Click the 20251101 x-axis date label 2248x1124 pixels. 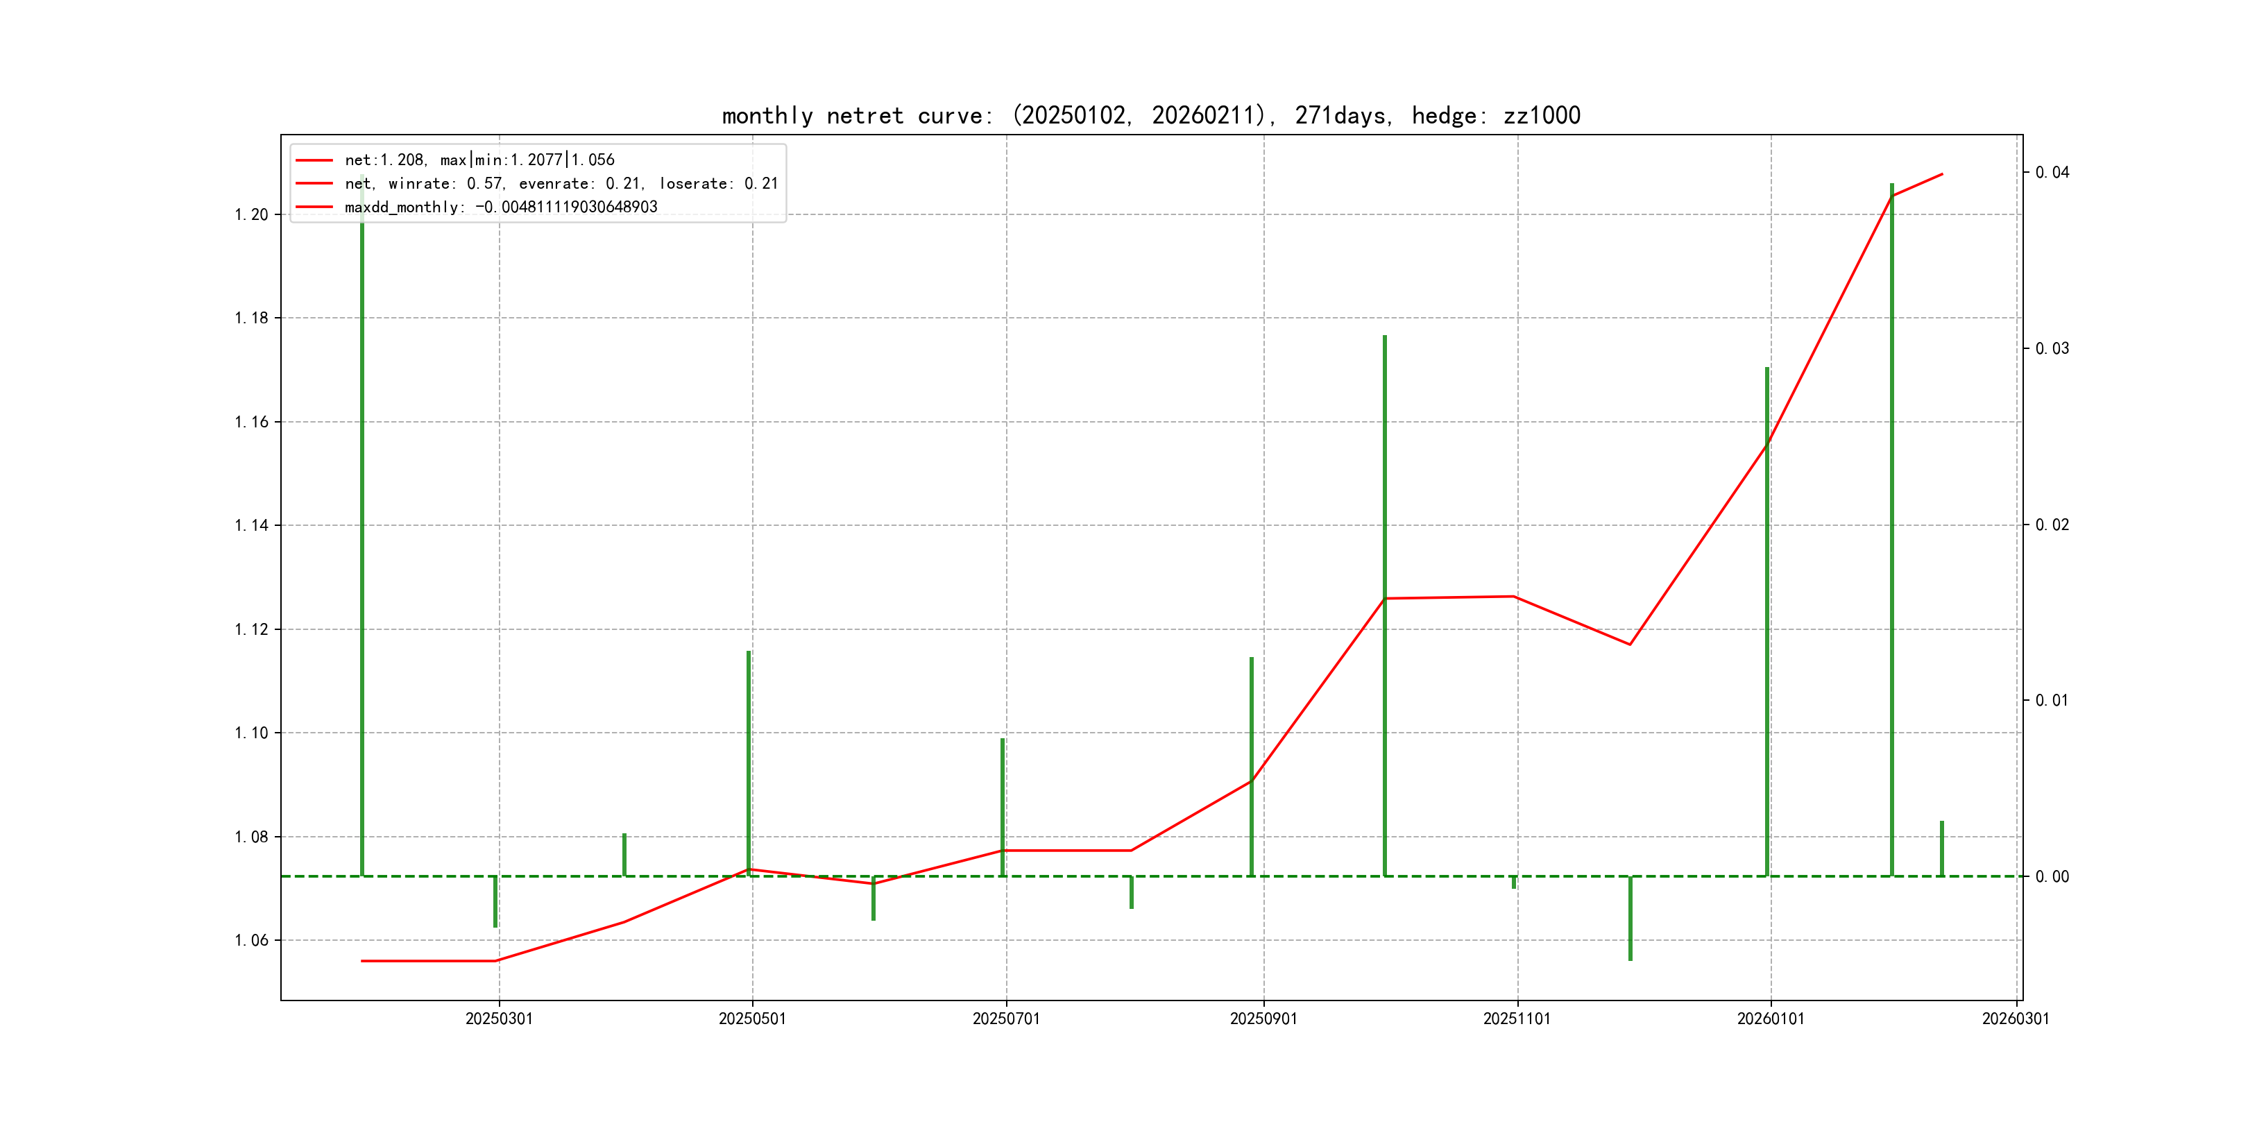pyautogui.click(x=1517, y=1019)
